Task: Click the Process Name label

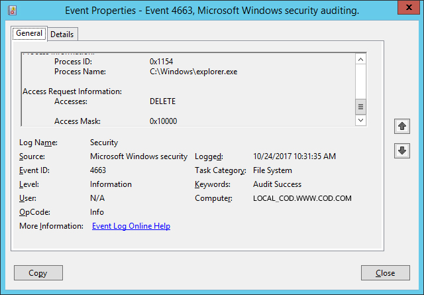Action: (80, 72)
